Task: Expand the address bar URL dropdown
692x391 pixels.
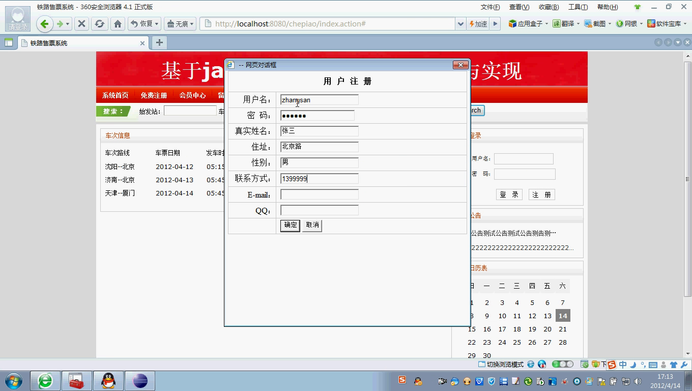Action: point(460,24)
